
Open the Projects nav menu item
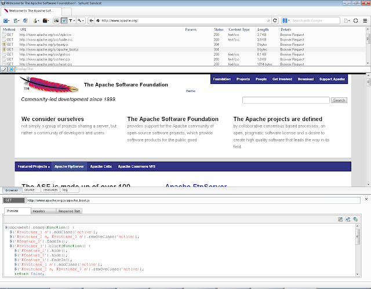point(243,79)
